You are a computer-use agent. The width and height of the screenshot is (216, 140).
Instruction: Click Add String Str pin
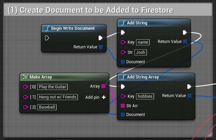123,52
